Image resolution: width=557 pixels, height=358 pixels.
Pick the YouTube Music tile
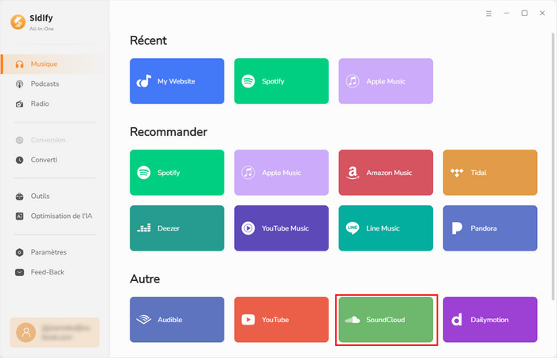tap(281, 228)
